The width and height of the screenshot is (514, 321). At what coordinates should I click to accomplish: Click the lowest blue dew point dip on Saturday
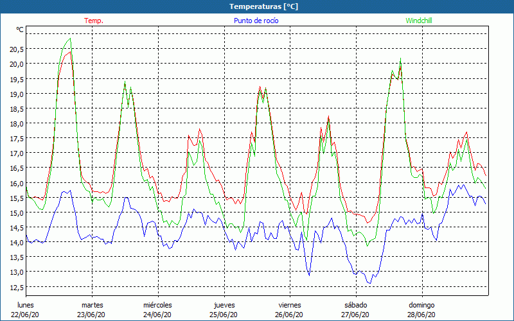(369, 282)
